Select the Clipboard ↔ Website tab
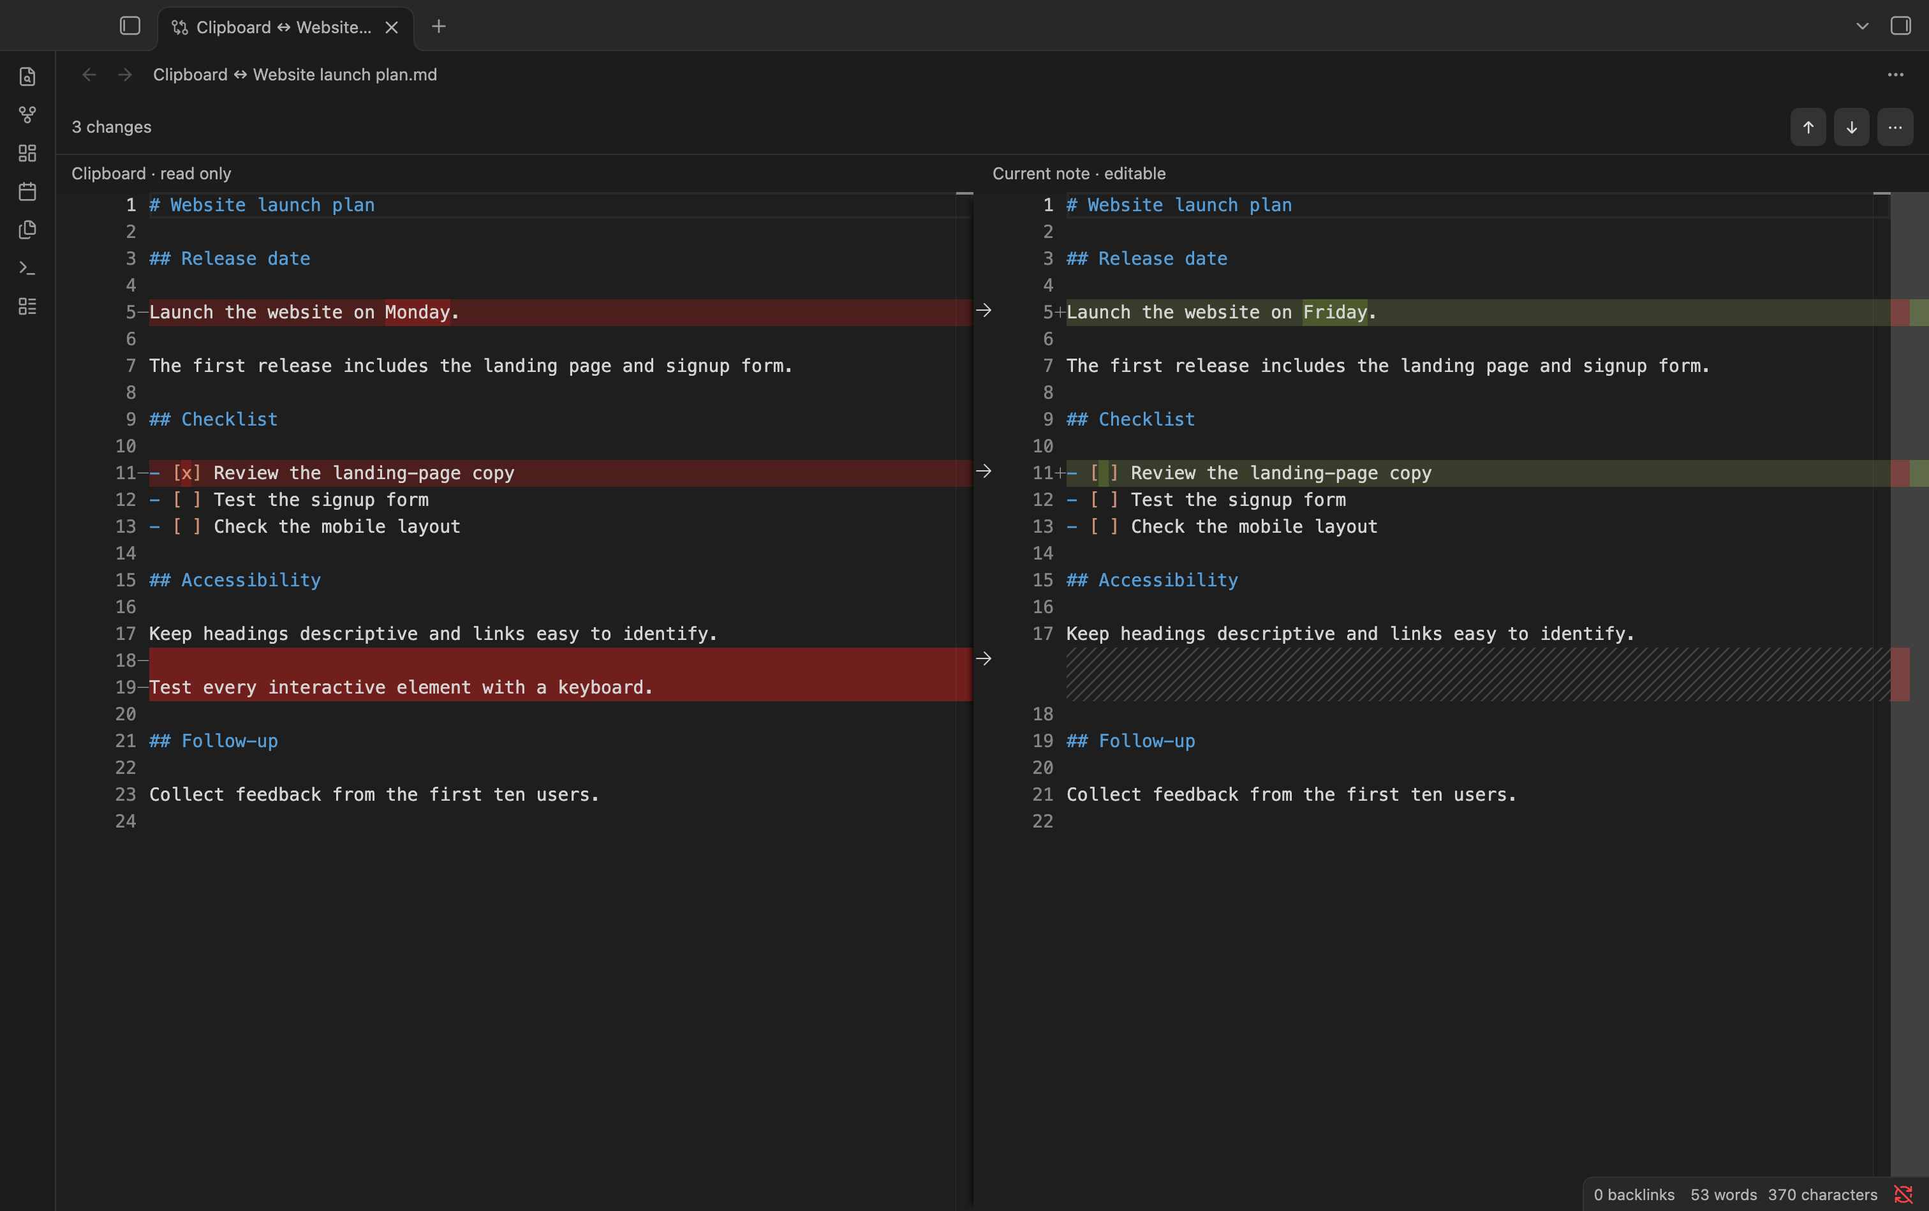1929x1211 pixels. (x=285, y=27)
